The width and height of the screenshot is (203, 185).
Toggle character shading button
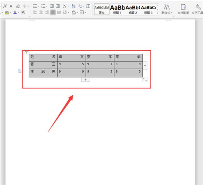tap(23, 13)
